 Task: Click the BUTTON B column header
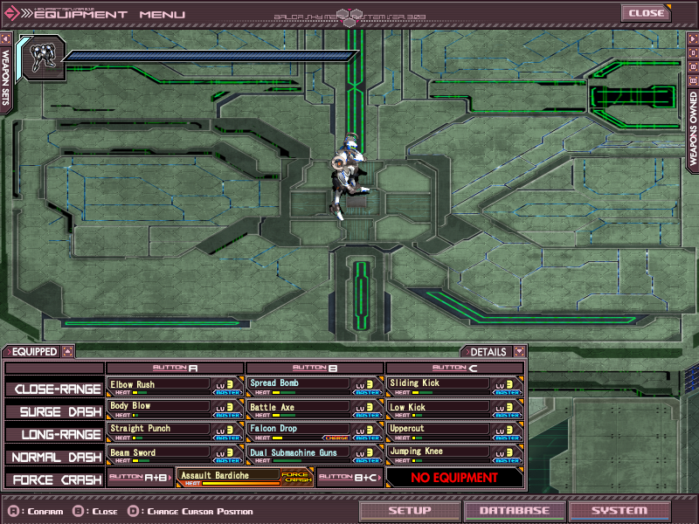pos(315,368)
